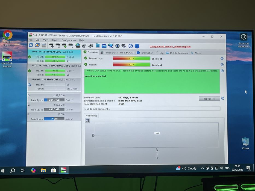The width and height of the screenshot is (255, 191).
Task: Show hidden tray icons chevron
Action: pos(203,168)
